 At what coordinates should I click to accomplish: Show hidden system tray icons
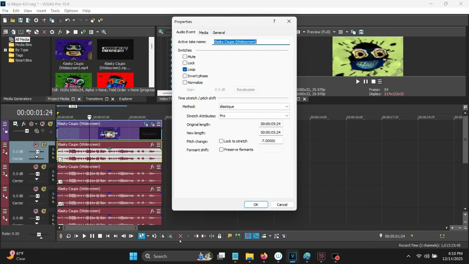click(409, 256)
